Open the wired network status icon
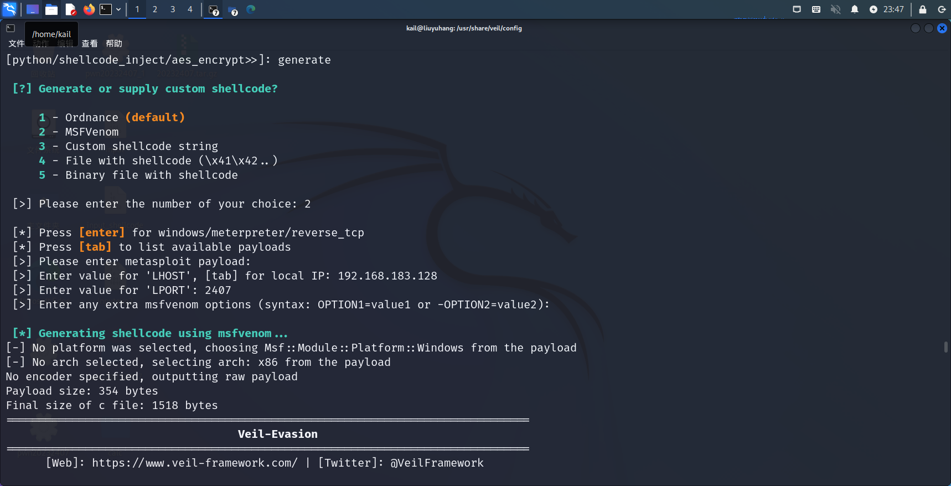Image resolution: width=951 pixels, height=486 pixels. [797, 9]
